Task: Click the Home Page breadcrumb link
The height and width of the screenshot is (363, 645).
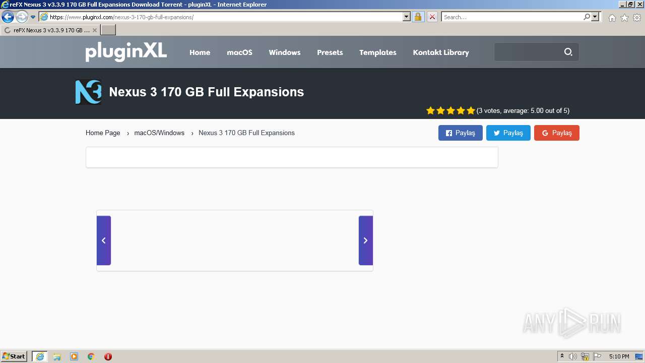Action: click(x=103, y=133)
